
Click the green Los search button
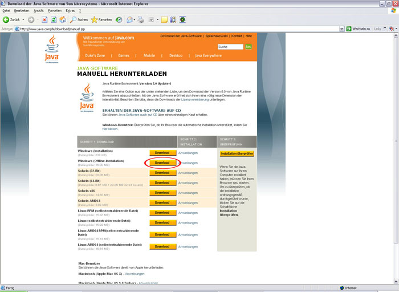coord(249,47)
